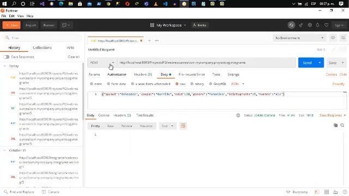
Task: Open the Params request tab
Action: click(94, 75)
